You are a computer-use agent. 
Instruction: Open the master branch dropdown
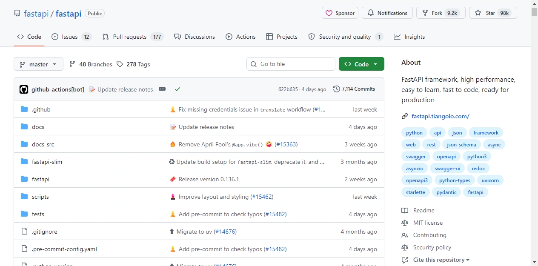(x=38, y=64)
